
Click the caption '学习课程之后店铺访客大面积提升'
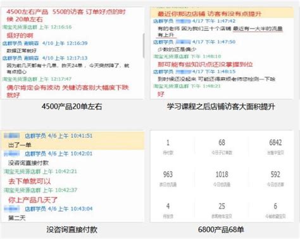pyautogui.click(x=221, y=106)
